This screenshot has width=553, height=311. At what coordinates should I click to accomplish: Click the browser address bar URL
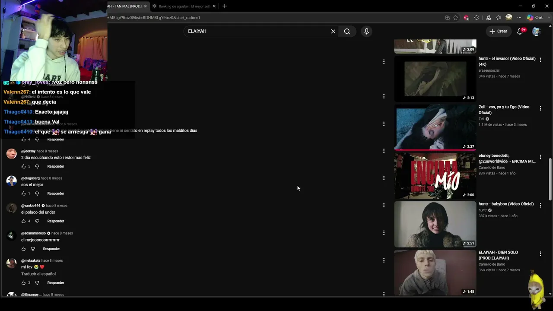click(x=154, y=18)
